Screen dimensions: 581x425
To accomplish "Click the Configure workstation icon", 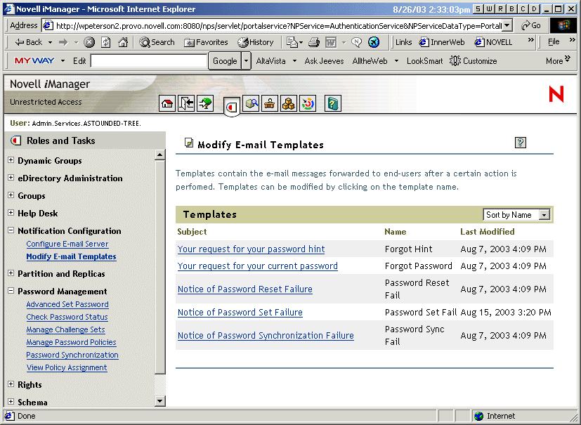I will [270, 103].
